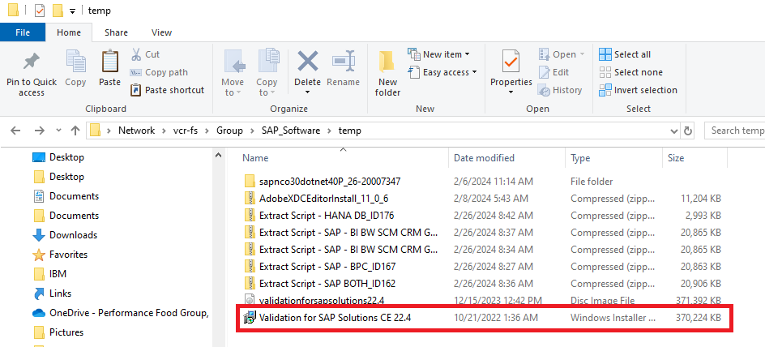The image size is (765, 347).
Task: Click the Invert selection icon
Action: 605,90
